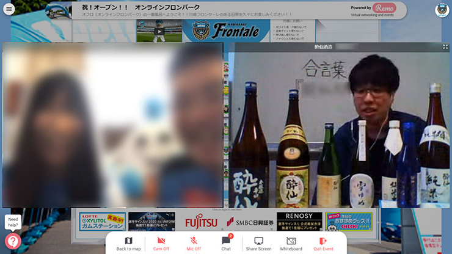Quit Event
The height and width of the screenshot is (254, 452).
point(323,244)
